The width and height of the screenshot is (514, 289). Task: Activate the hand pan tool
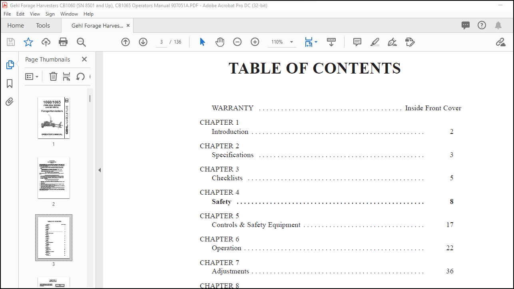point(220,42)
